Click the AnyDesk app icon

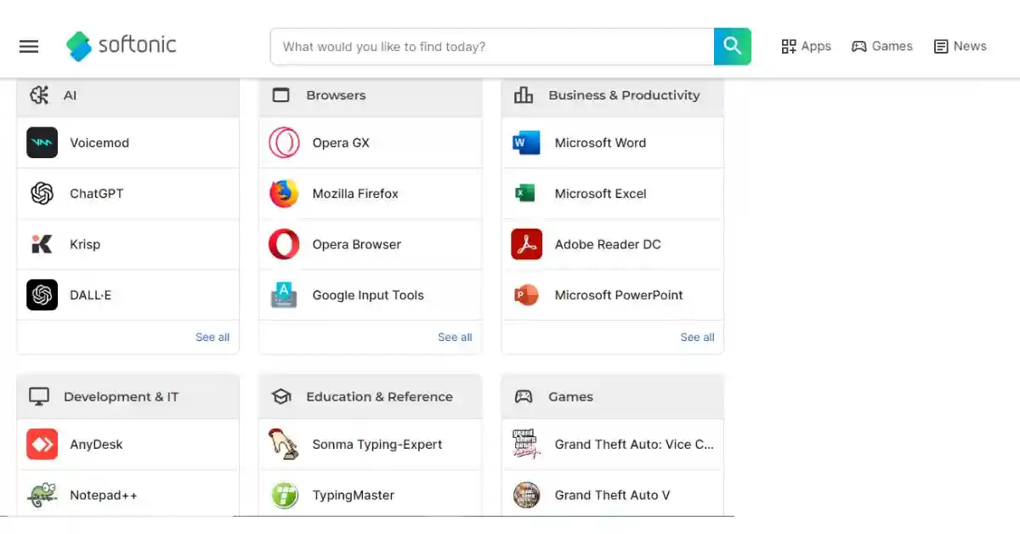coord(42,445)
